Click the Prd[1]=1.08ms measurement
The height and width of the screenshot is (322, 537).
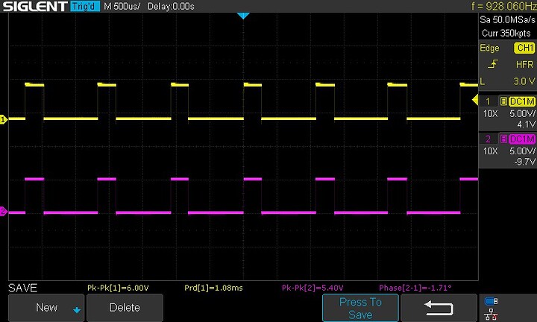pyautogui.click(x=213, y=288)
